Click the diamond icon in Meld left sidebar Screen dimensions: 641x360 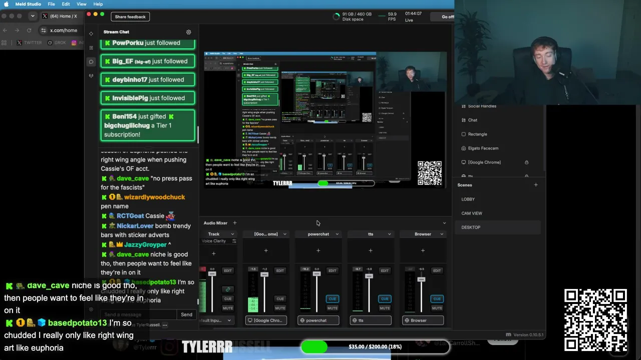pyautogui.click(x=91, y=33)
